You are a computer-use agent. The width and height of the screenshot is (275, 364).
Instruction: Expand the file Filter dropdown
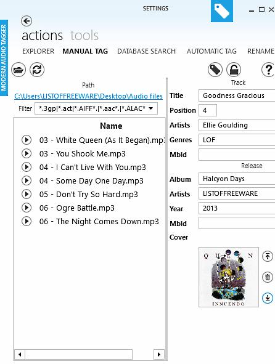(x=150, y=108)
